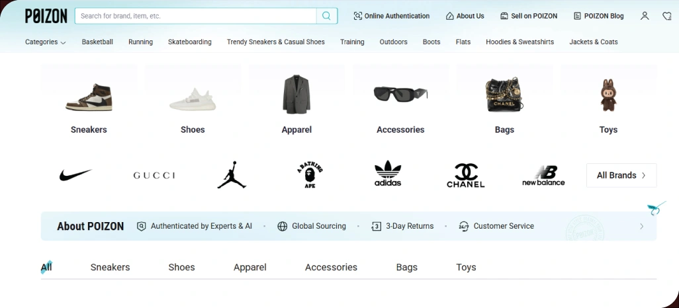
Task: Open Jackets & Coats in navigation
Action: (x=594, y=42)
